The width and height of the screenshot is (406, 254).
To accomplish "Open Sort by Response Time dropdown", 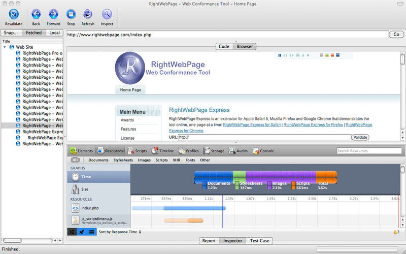I will click(x=120, y=232).
